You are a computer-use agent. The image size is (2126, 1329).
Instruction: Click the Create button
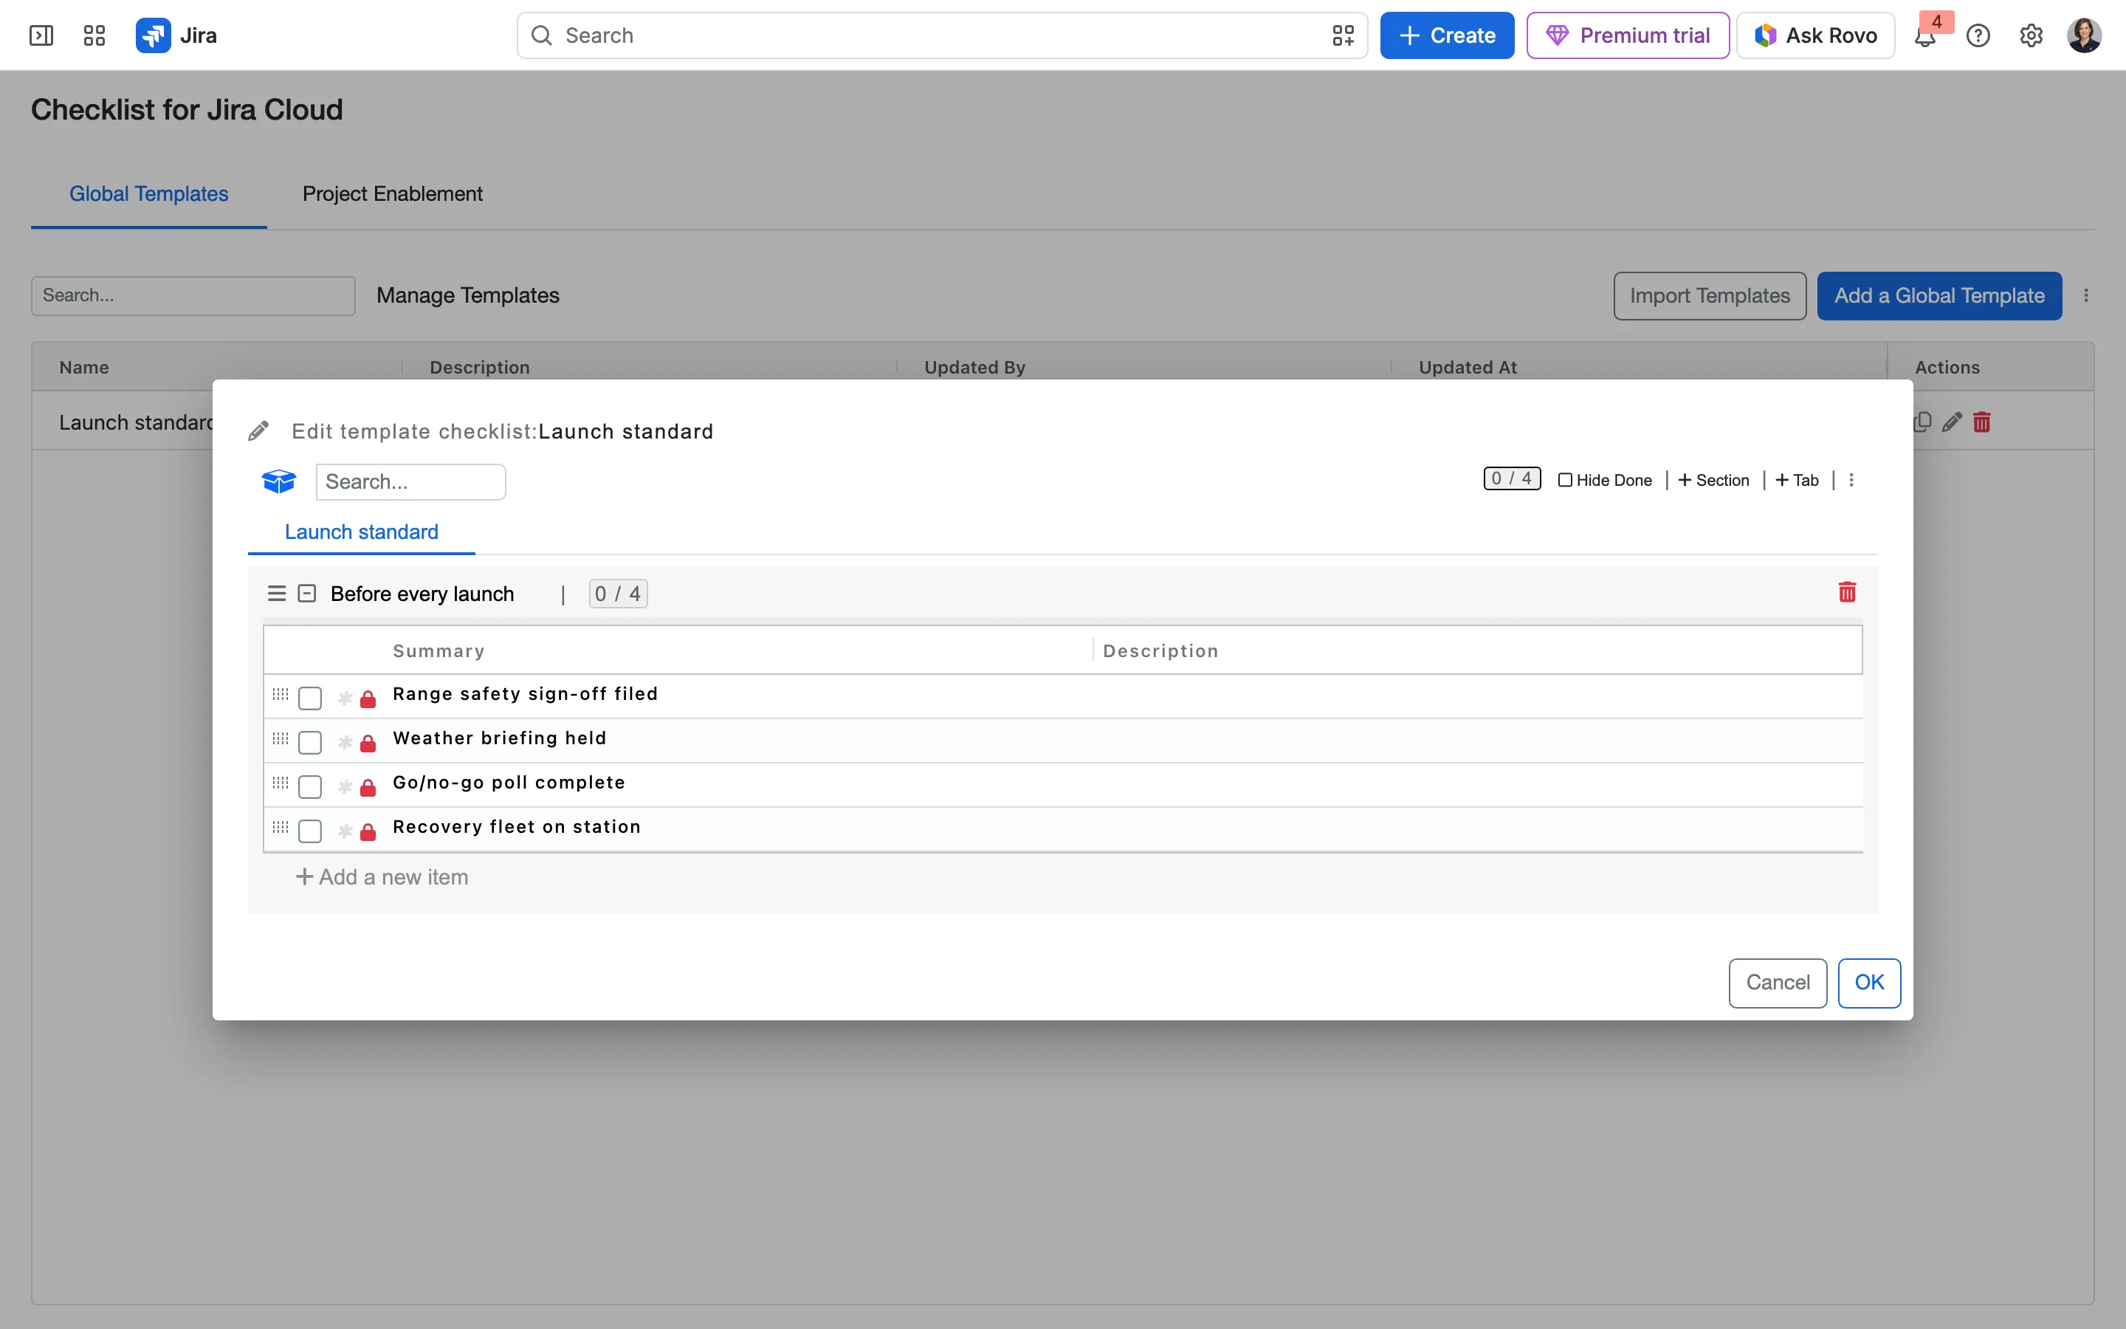click(x=1447, y=35)
